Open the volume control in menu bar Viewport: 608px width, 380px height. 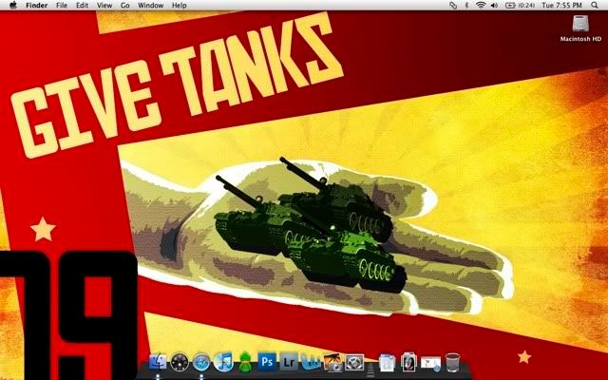click(x=494, y=6)
